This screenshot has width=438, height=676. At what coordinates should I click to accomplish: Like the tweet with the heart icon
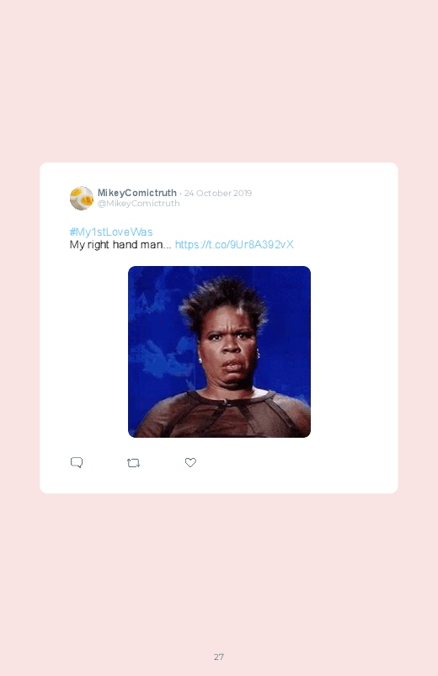190,462
